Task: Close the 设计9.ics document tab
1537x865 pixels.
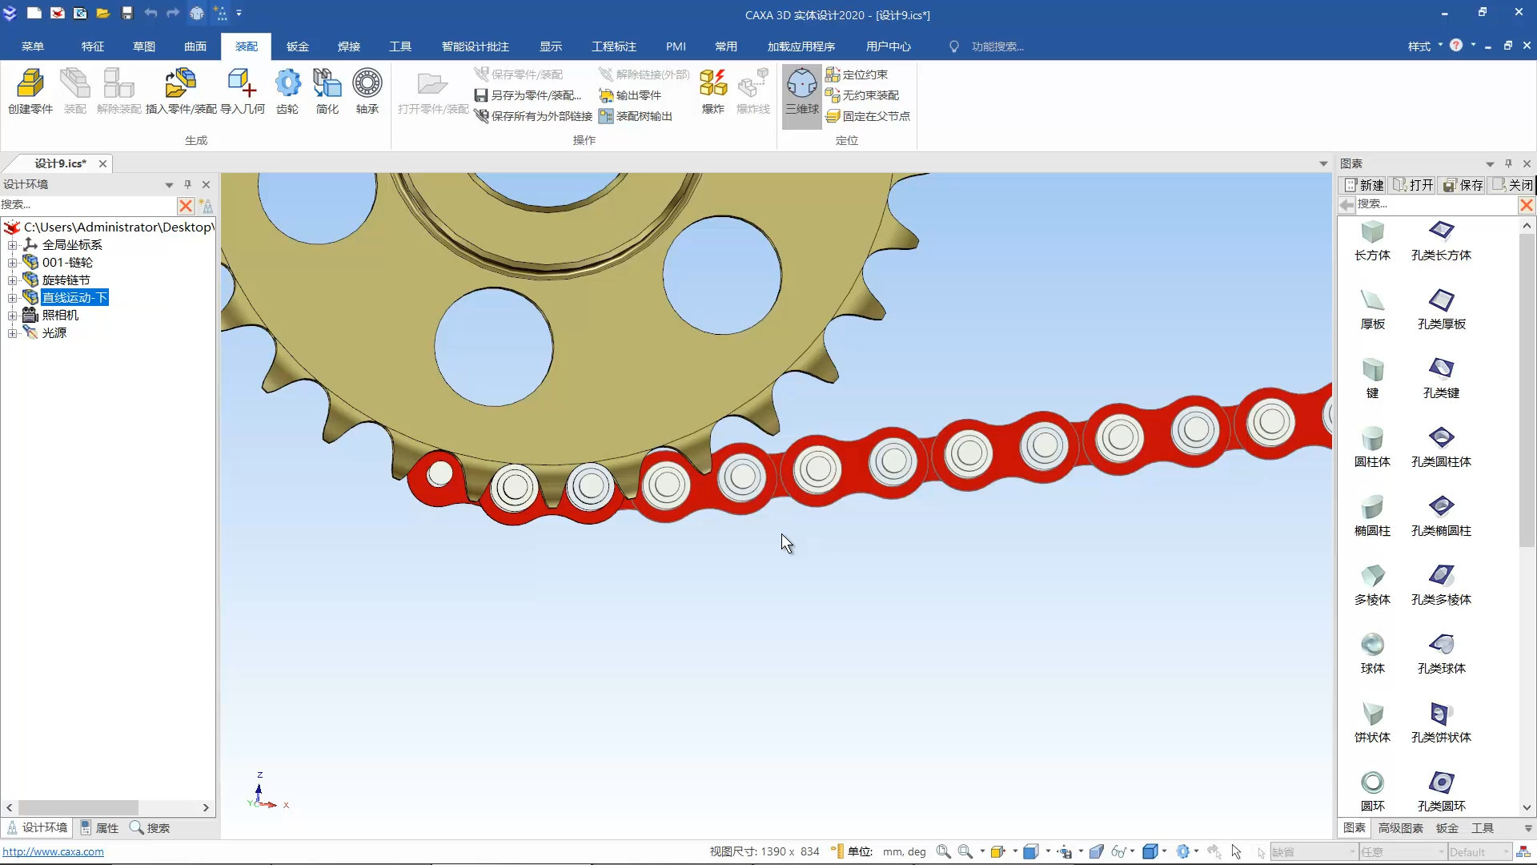Action: (102, 163)
